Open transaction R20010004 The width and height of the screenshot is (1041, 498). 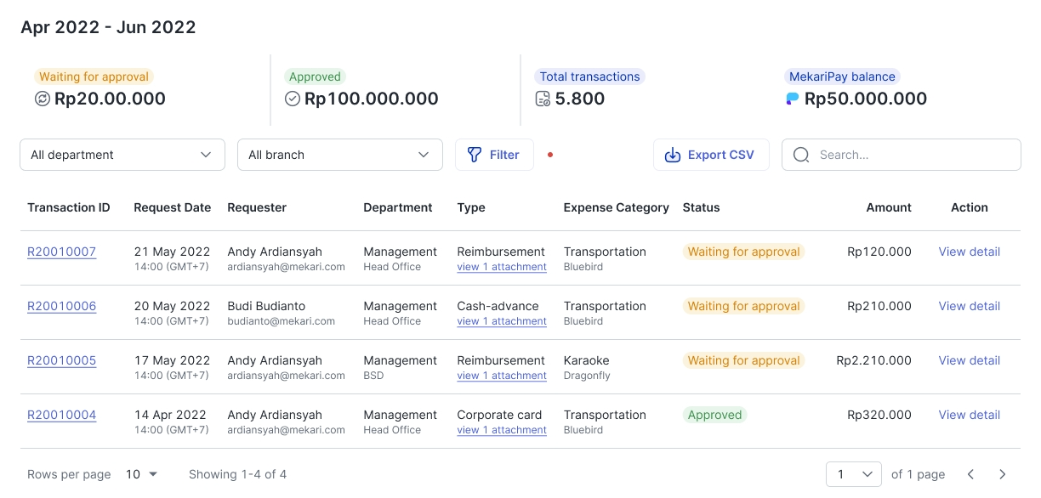pos(62,415)
